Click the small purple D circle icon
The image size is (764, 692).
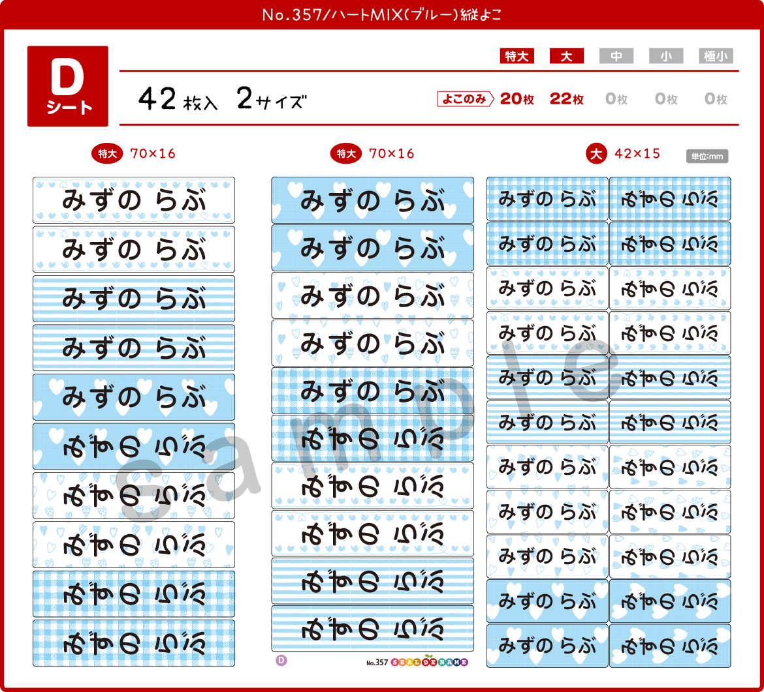[281, 661]
